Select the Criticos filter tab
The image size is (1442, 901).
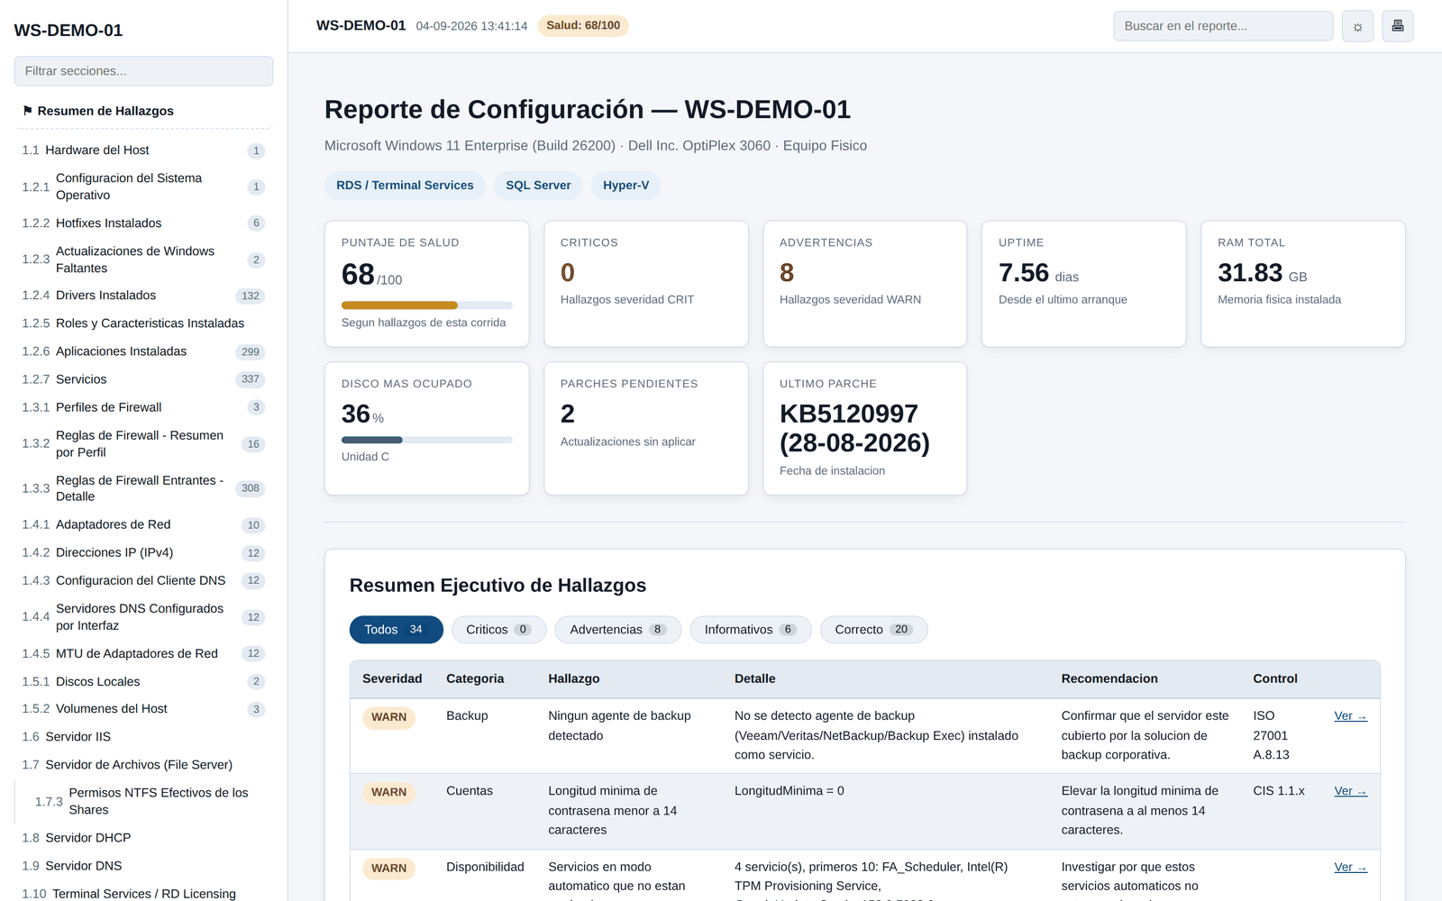point(498,630)
